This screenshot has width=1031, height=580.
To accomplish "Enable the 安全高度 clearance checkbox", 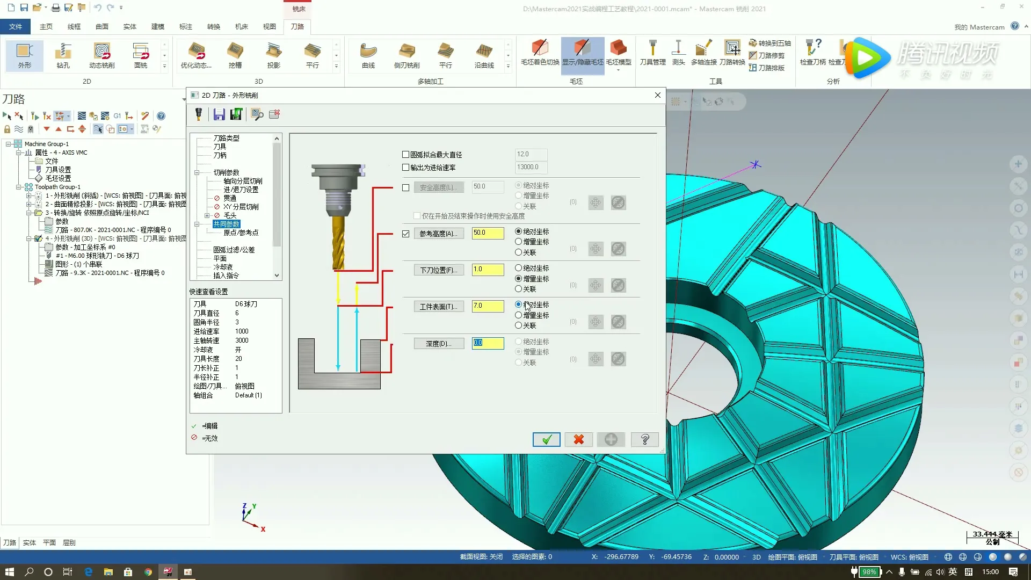I will pyautogui.click(x=406, y=187).
